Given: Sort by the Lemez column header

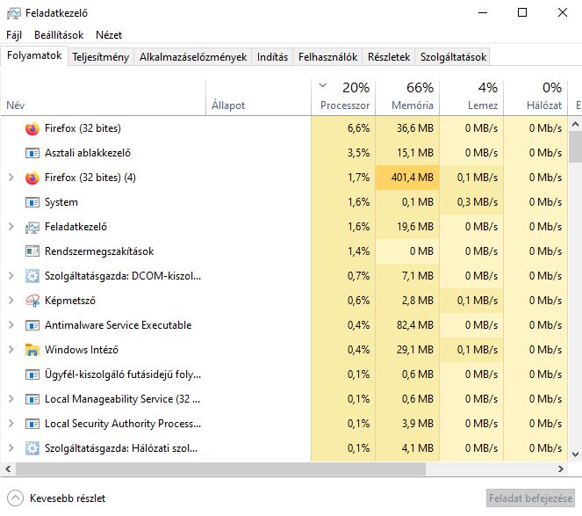Looking at the screenshot, I should coord(471,98).
